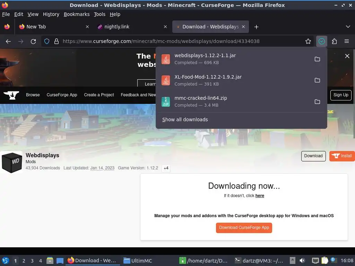The image size is (355, 266).
Task: Click Download CurseForge App button
Action: 244,228
